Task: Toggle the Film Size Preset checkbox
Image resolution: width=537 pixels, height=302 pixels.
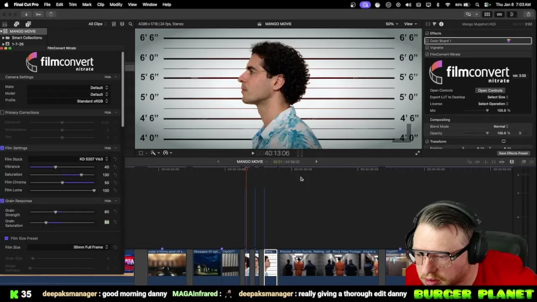Action: (x=7, y=238)
